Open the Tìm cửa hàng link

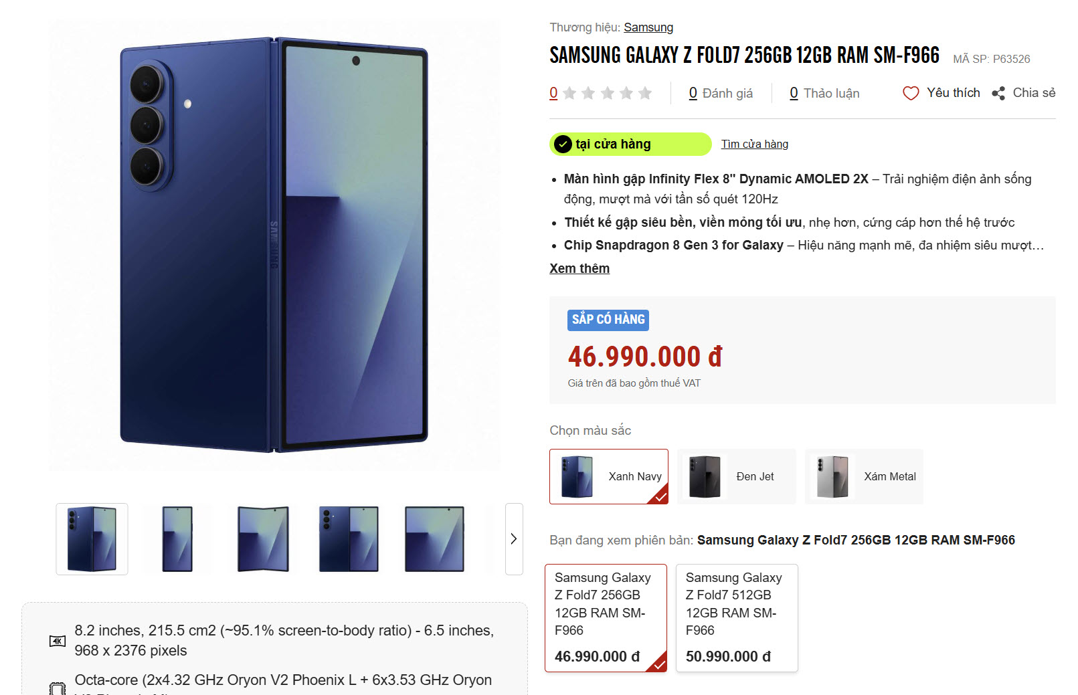755,144
